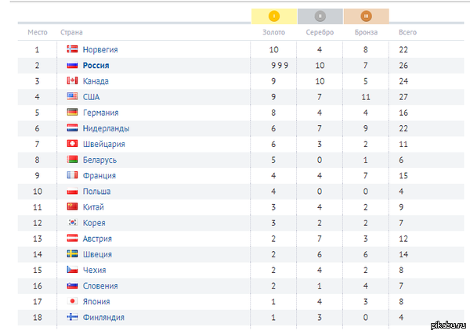Click the bronze medal icon
Viewport: 470px width, 334px height.
366,16
